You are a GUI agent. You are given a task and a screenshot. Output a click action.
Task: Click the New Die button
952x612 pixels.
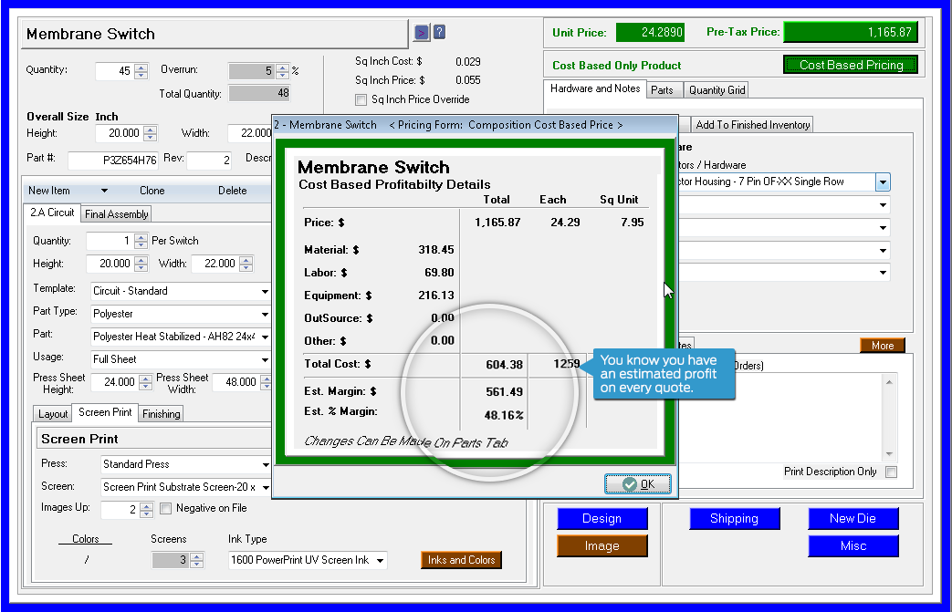coord(853,518)
